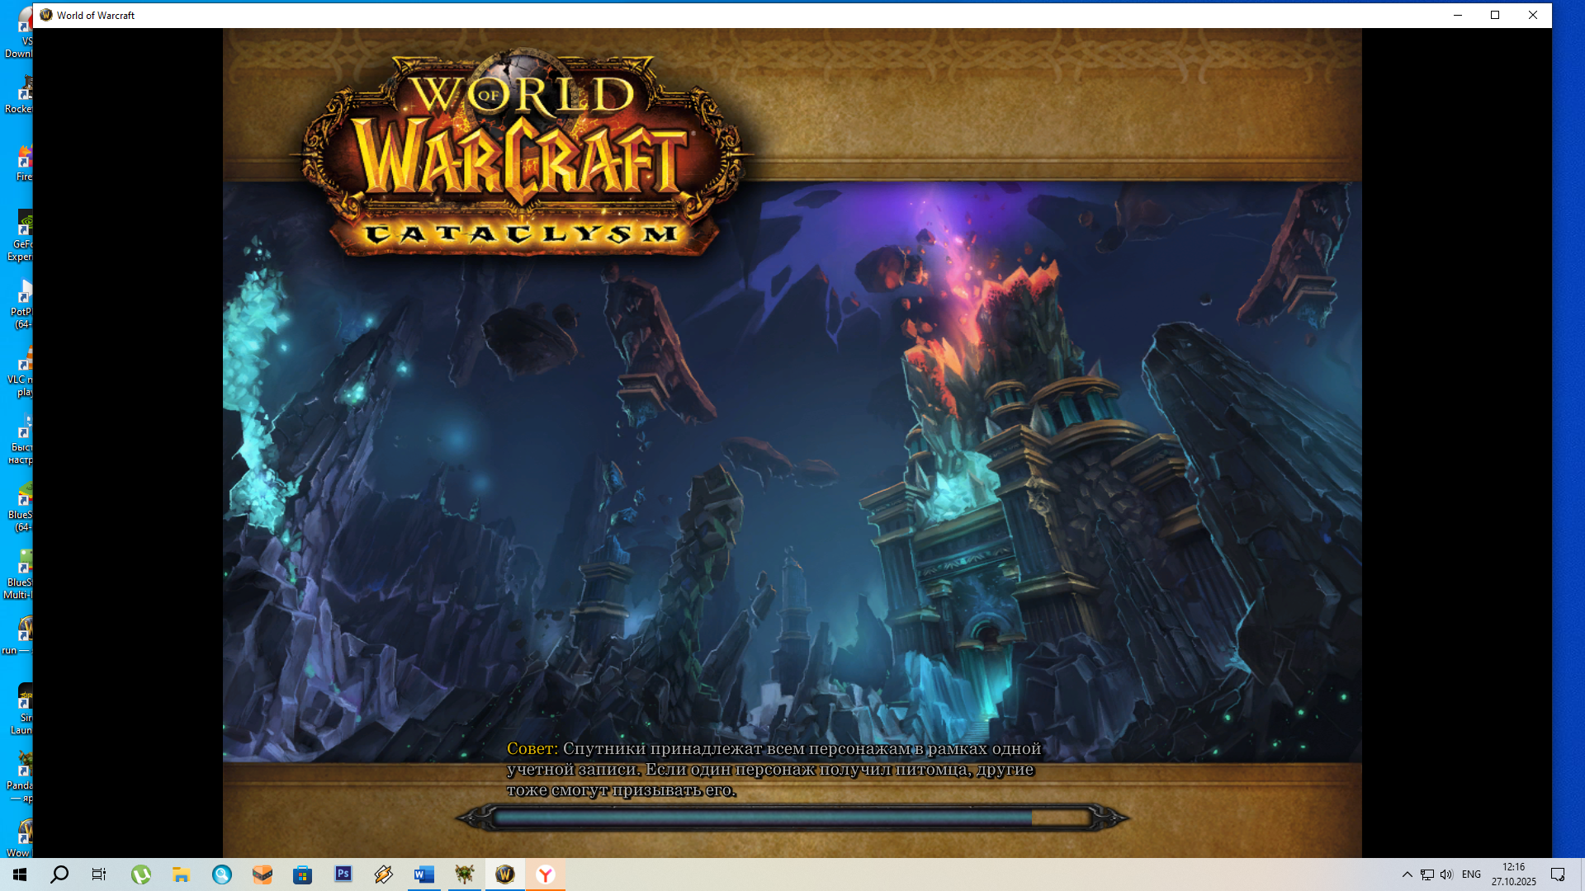Open the Windows Start menu
Screen dimensions: 1585x891
tap(20, 874)
